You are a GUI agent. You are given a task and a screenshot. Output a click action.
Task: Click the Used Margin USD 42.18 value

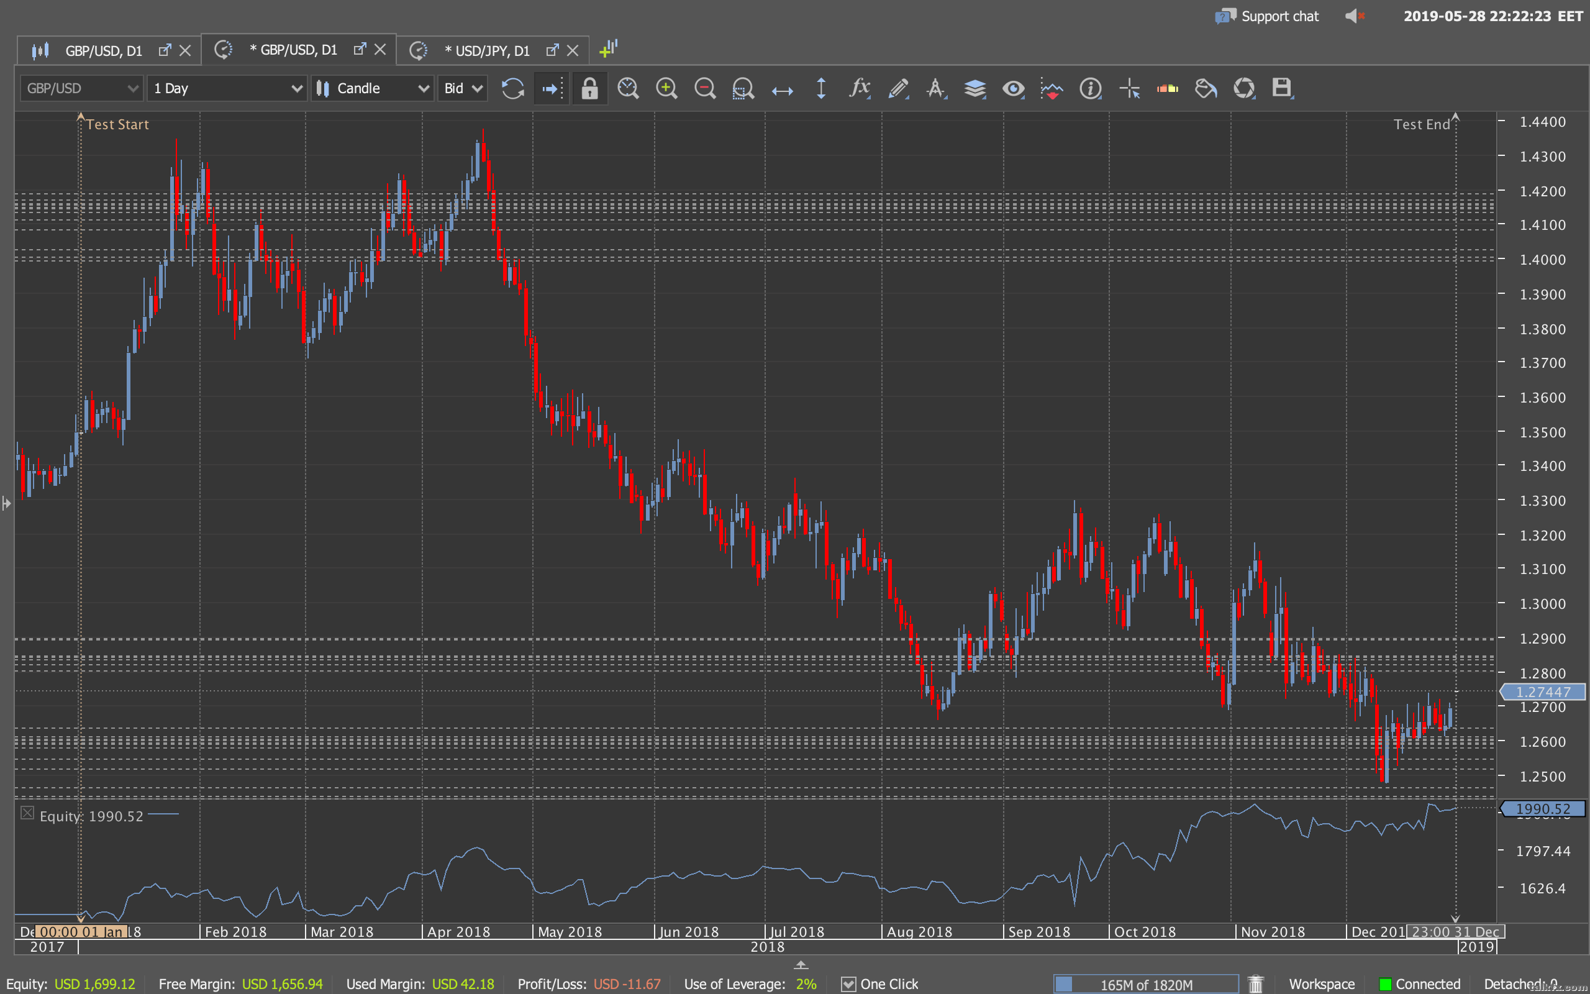[463, 983]
